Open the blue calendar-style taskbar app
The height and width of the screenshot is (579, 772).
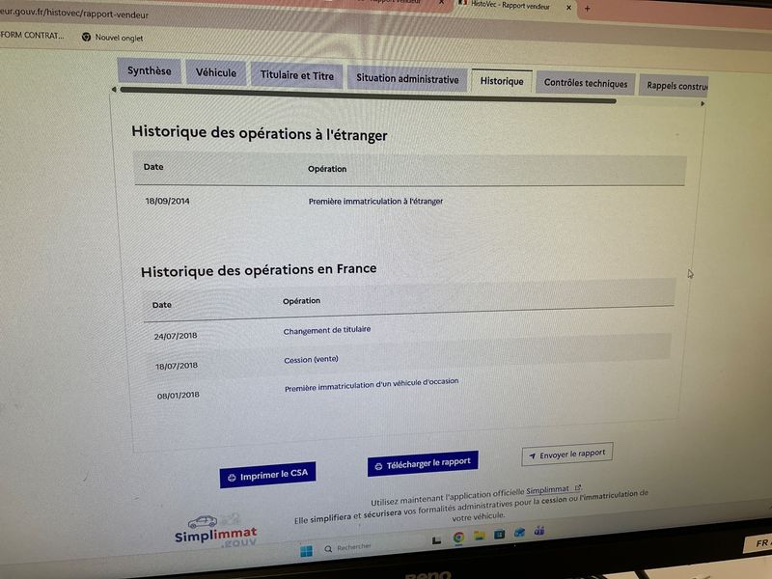(499, 534)
